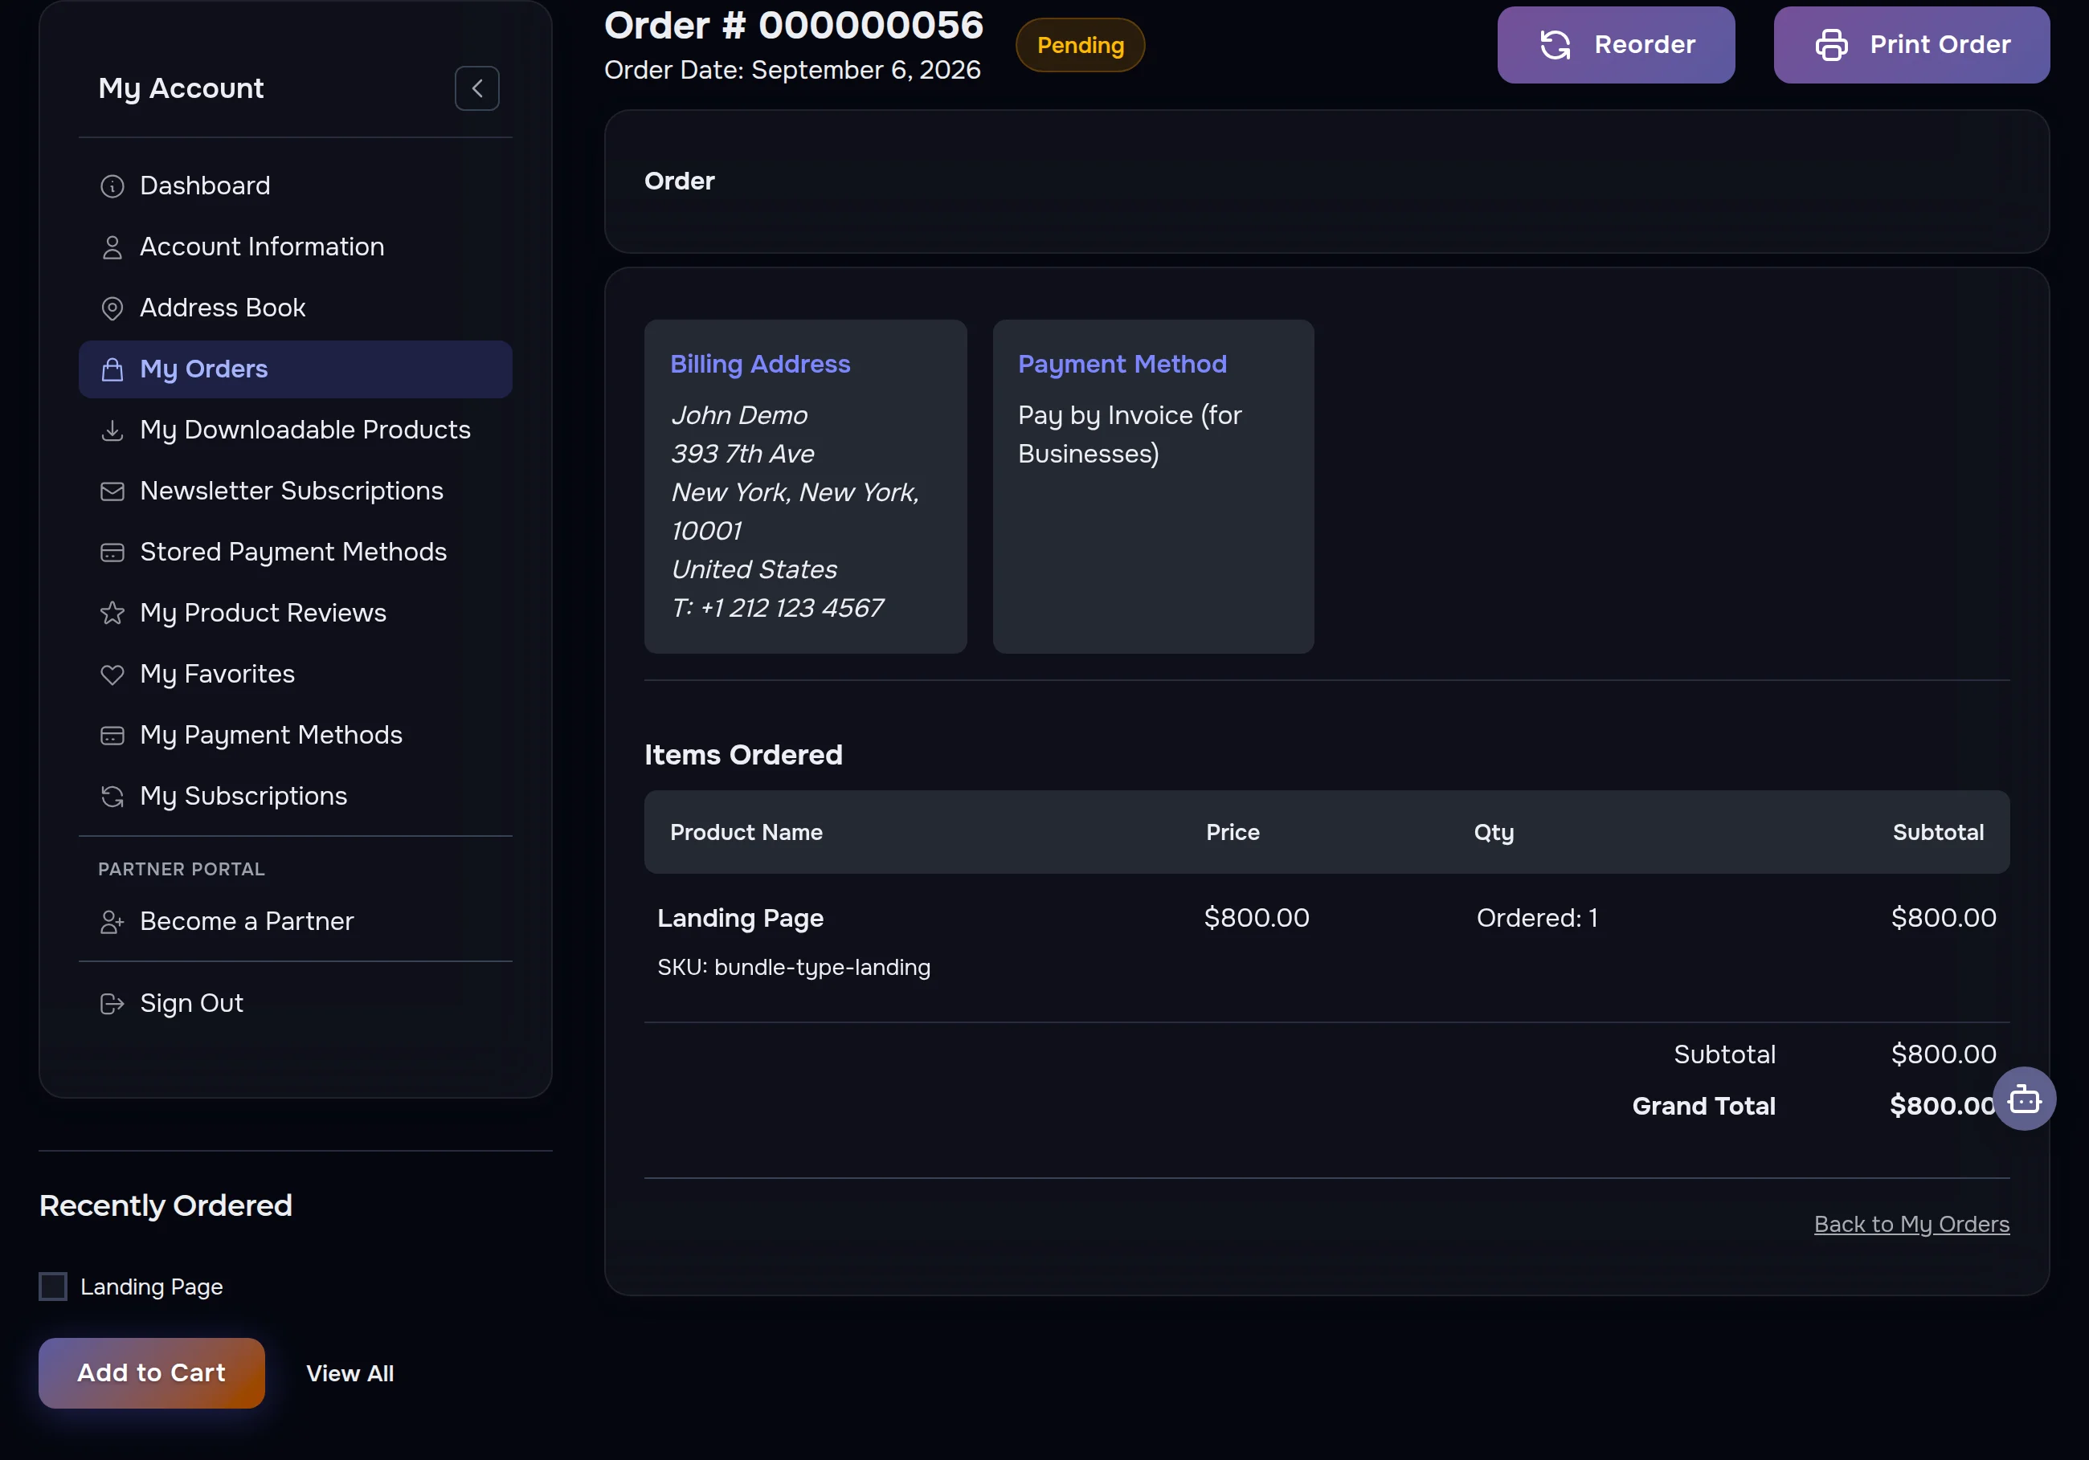Collapse the My Account sidebar chevron
Screen dimensions: 2089x1460
pyautogui.click(x=476, y=88)
